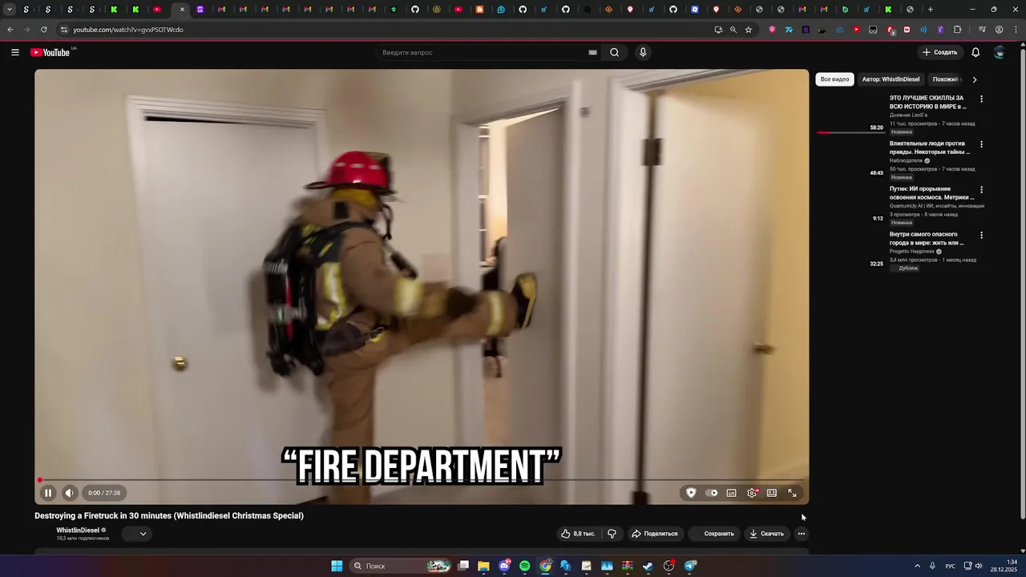This screenshot has width=1026, height=577.
Task: Open more actions three-dot menu under video
Action: point(801,534)
